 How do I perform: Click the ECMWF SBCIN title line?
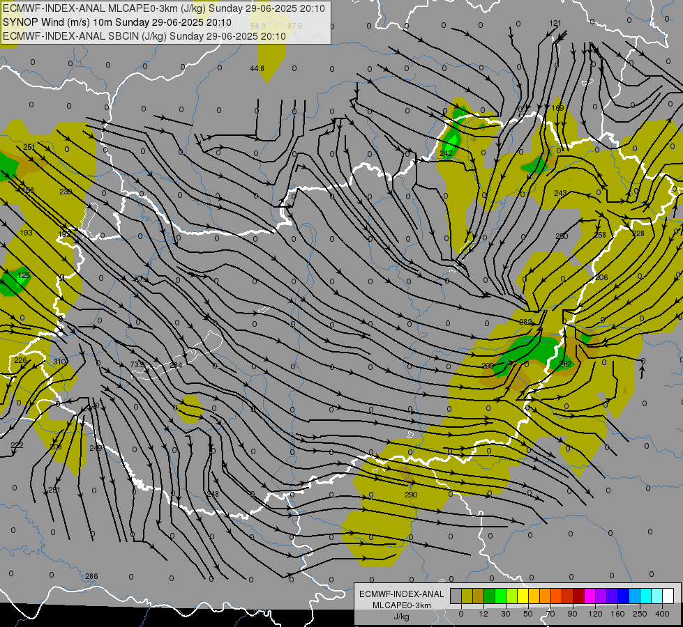pos(144,36)
